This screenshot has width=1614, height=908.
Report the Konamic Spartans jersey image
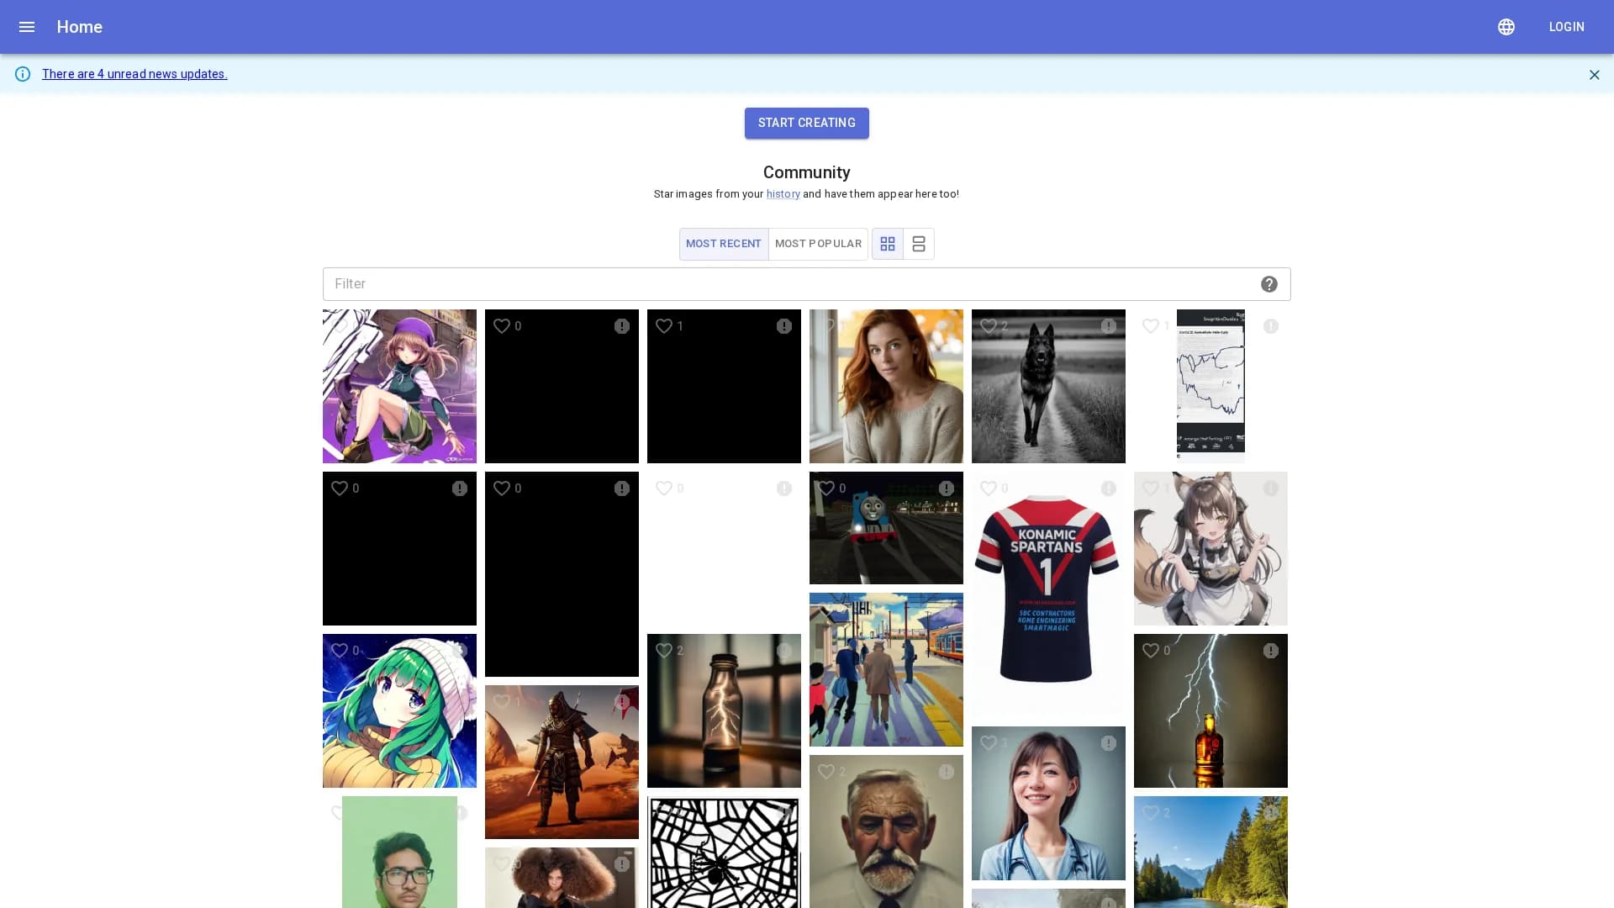coord(1109,488)
